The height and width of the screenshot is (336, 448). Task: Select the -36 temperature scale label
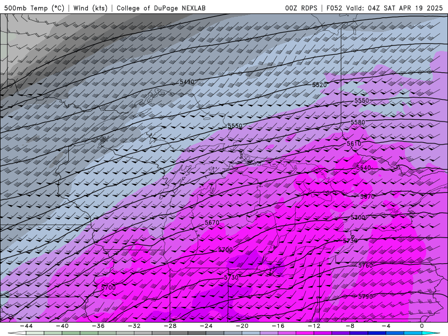(x=99, y=326)
